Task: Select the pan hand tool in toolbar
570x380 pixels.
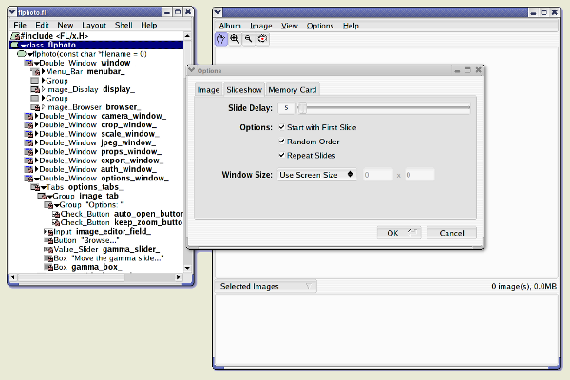Action: [x=220, y=39]
